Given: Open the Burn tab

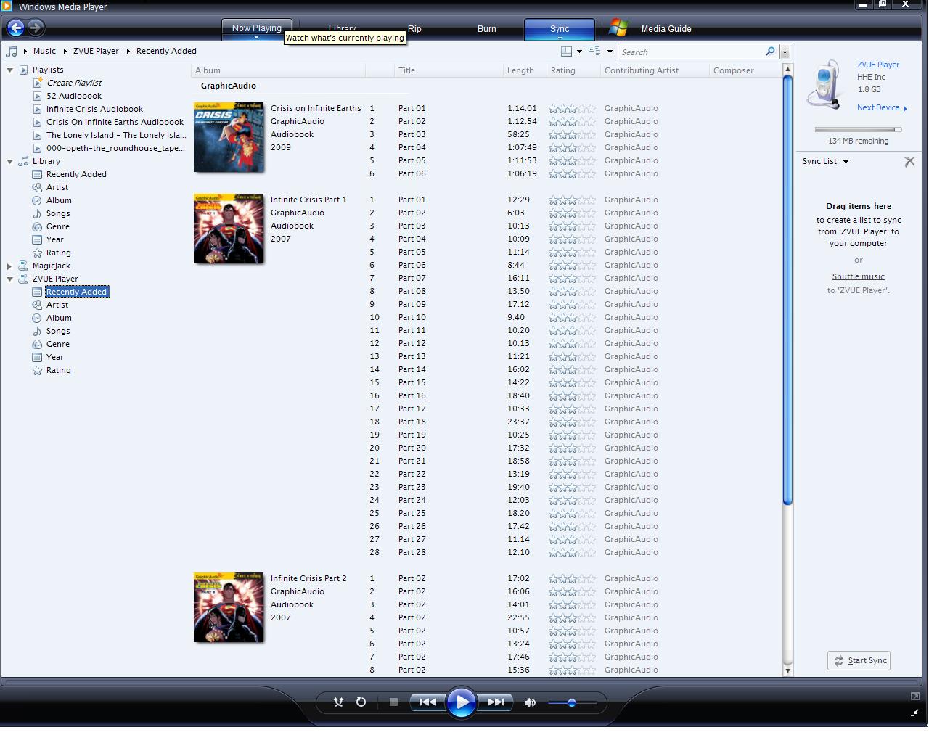Looking at the screenshot, I should pos(486,29).
